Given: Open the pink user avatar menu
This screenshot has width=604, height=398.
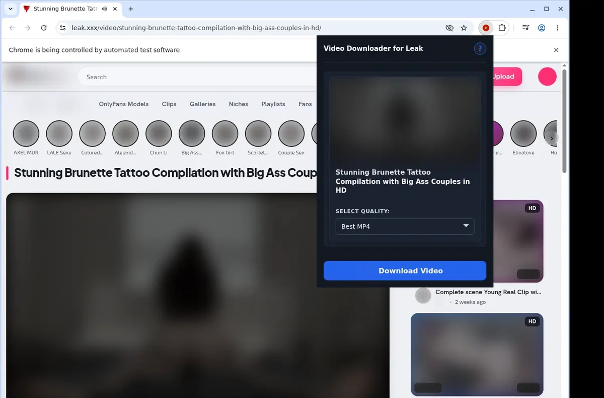Looking at the screenshot, I should (547, 77).
